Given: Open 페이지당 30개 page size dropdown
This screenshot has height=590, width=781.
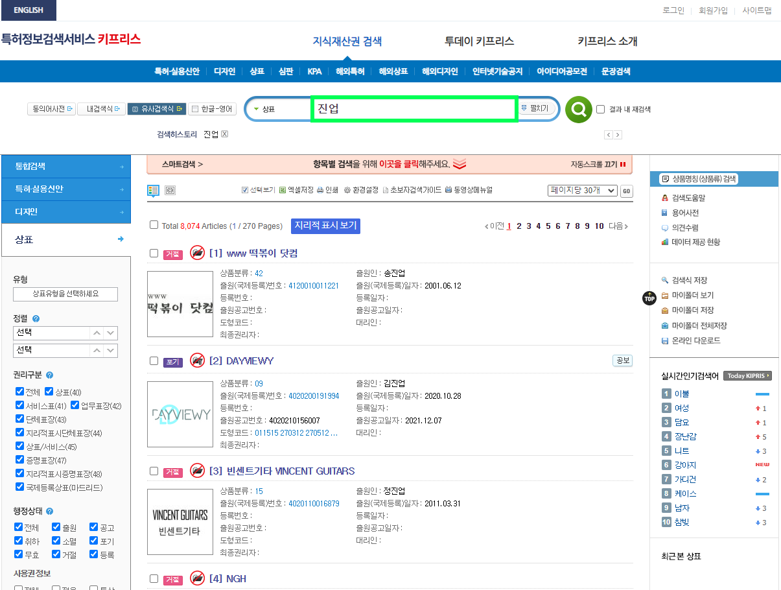Looking at the screenshot, I should tap(582, 190).
